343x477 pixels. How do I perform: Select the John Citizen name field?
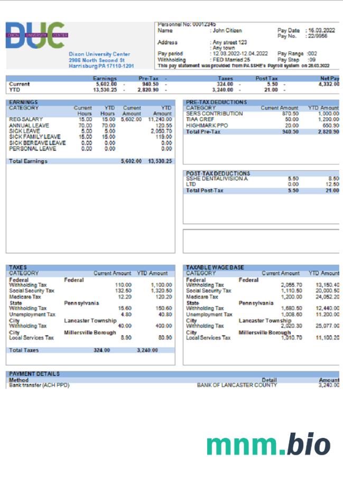coord(227,31)
